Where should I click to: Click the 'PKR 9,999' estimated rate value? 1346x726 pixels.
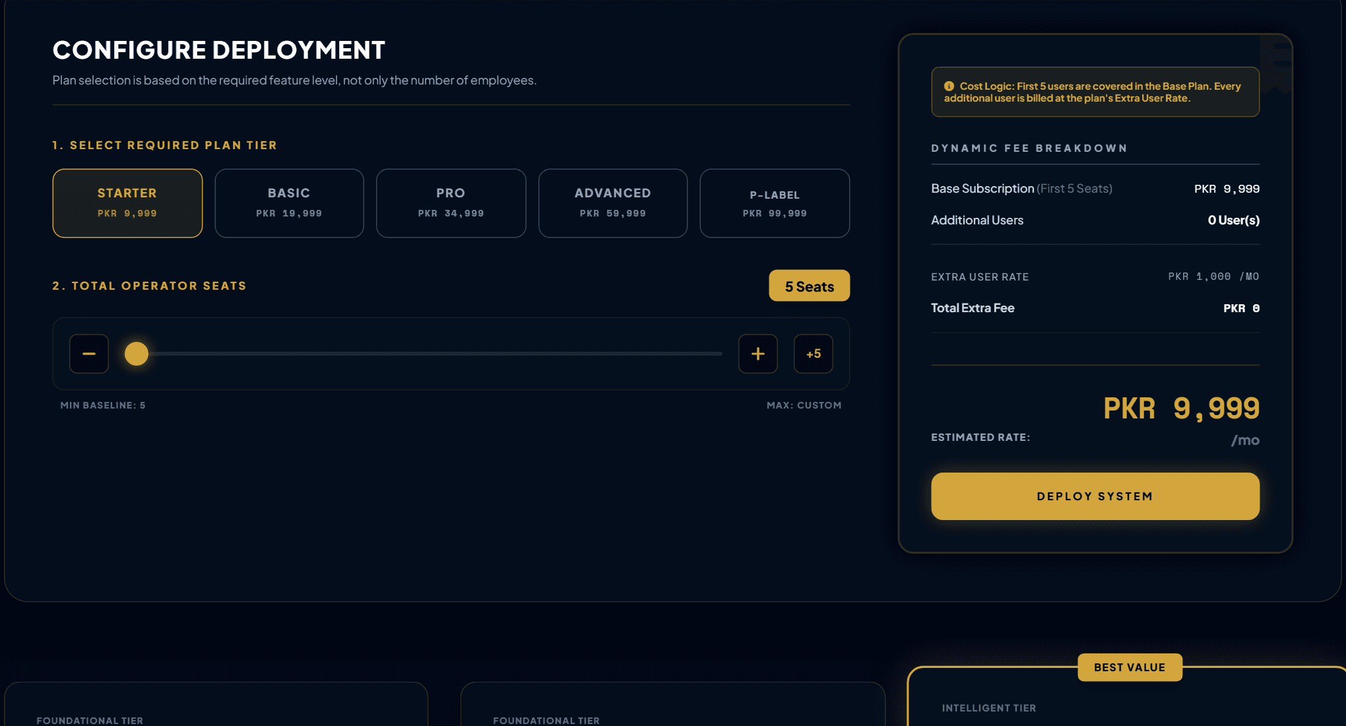[x=1182, y=409]
